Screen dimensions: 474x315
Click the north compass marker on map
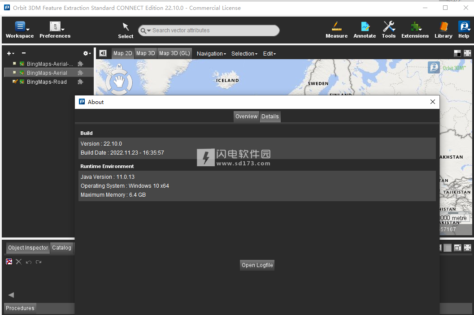tap(119, 66)
